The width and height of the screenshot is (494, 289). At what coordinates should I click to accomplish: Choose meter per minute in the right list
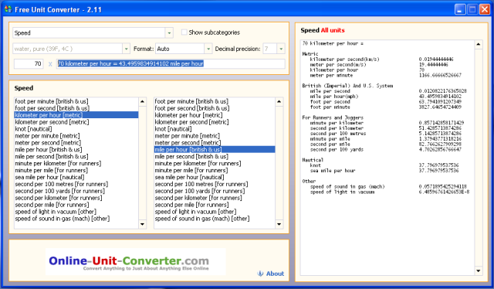pos(215,136)
